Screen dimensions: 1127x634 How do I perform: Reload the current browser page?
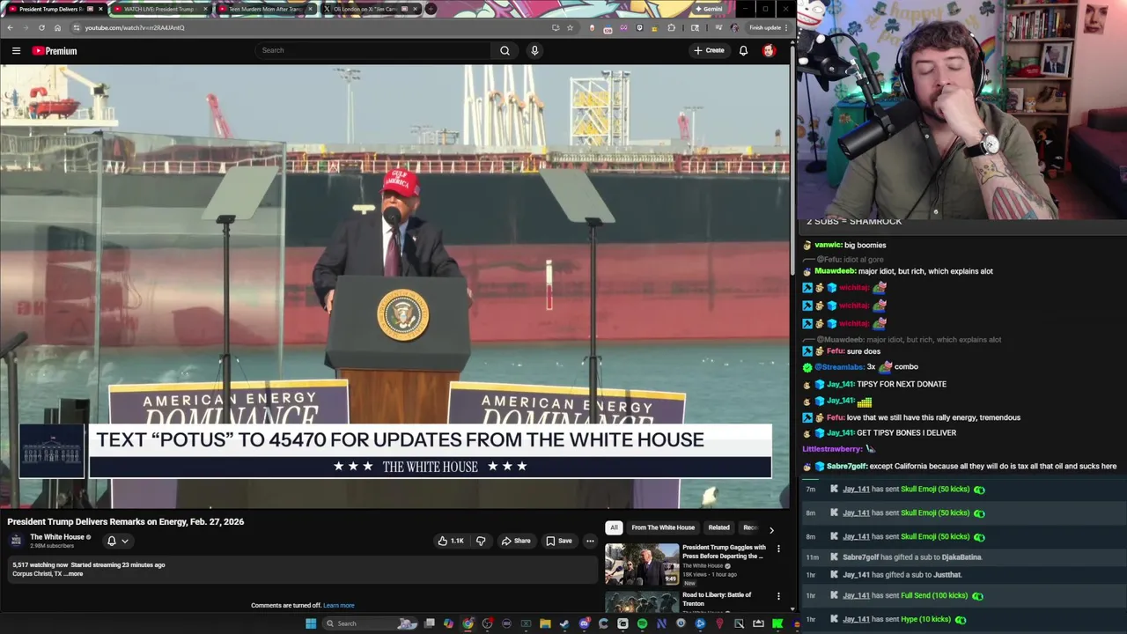(x=41, y=27)
